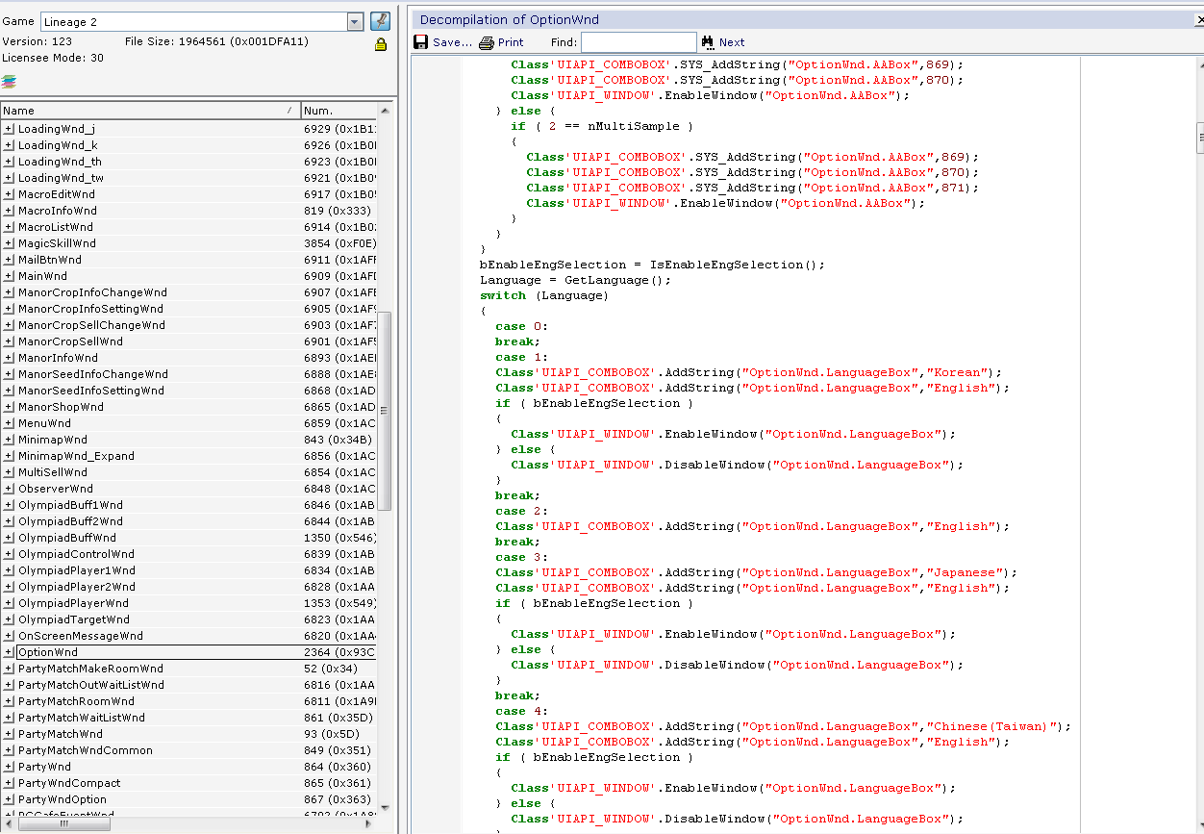Click the binoculars Next search button
1204x834 pixels.
tap(723, 42)
